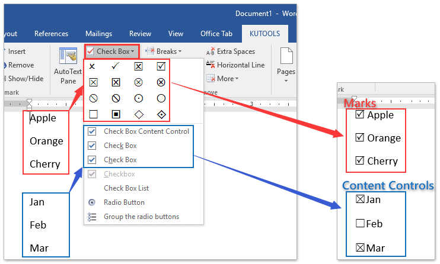Click the word Cherry in left document
Image resolution: width=440 pixels, height=264 pixels.
(x=45, y=164)
